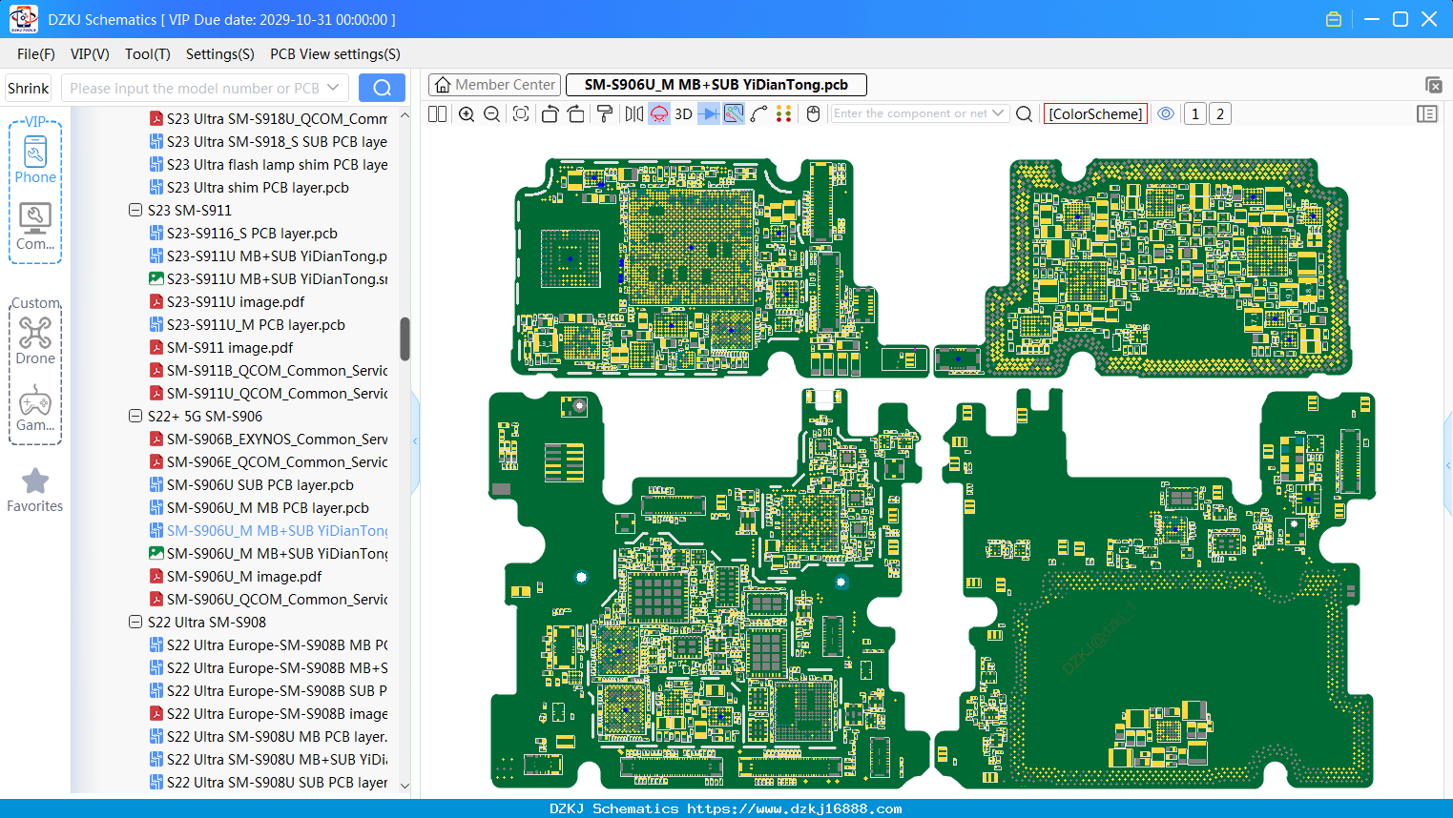This screenshot has width=1453, height=818.
Task: Open the VIP(V) menu
Action: (90, 54)
